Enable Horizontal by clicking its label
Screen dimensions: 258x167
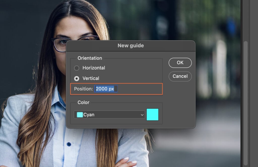pyautogui.click(x=93, y=68)
